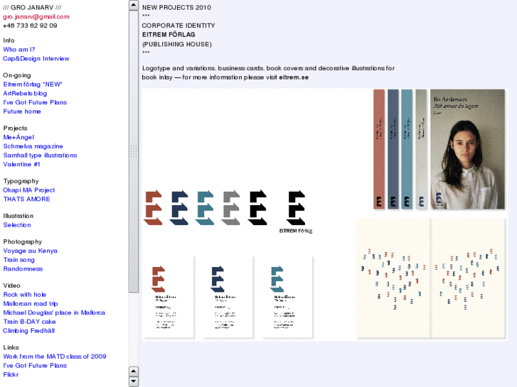The width and height of the screenshot is (517, 387).
Task: Click the up arrow above the bottom down arrow
Action: [x=134, y=371]
